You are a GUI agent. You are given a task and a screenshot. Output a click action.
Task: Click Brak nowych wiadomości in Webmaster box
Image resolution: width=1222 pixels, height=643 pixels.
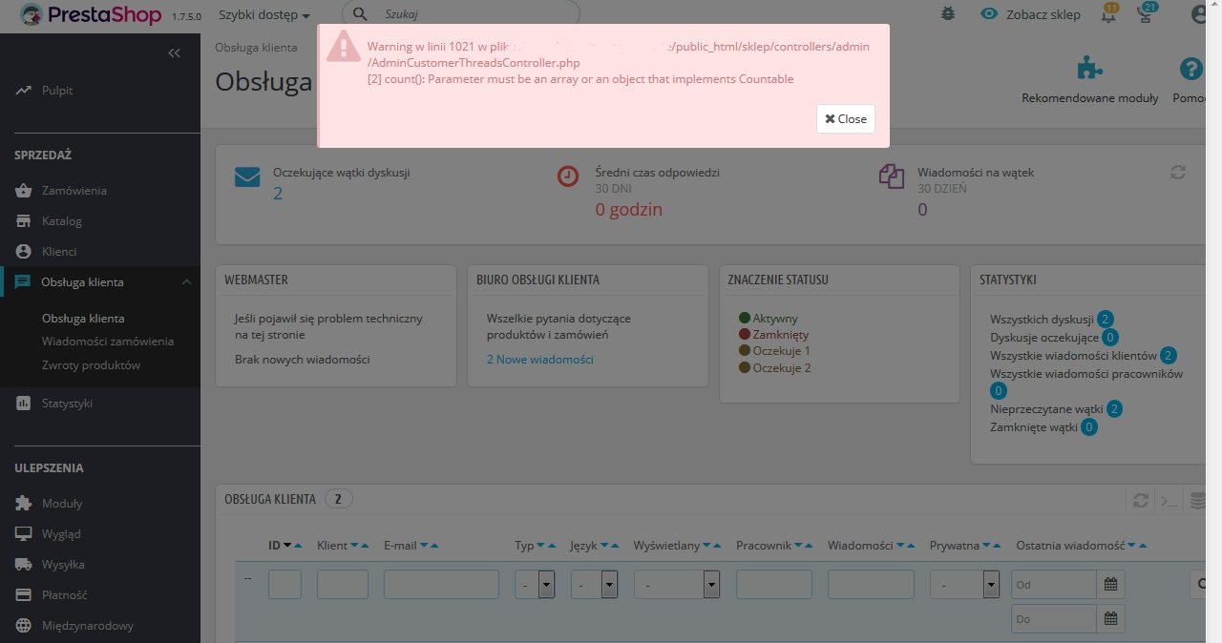pyautogui.click(x=302, y=360)
